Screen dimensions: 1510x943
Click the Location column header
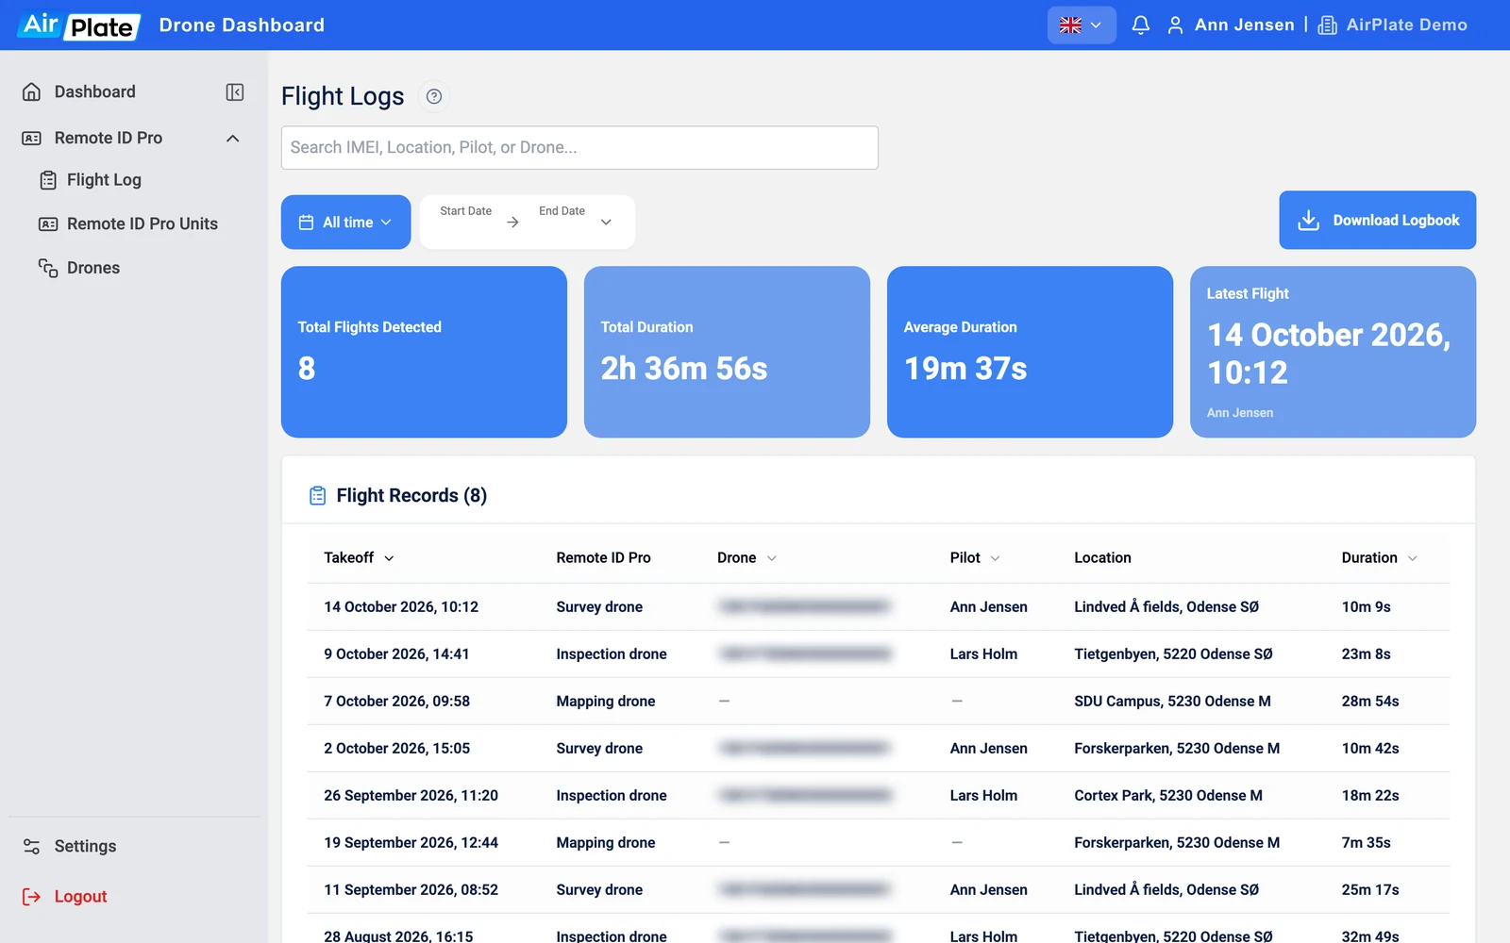pyautogui.click(x=1102, y=558)
